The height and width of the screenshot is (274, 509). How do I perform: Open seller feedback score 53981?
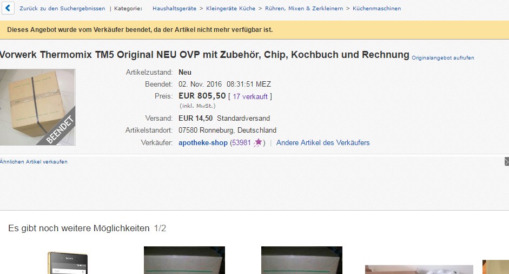click(241, 143)
